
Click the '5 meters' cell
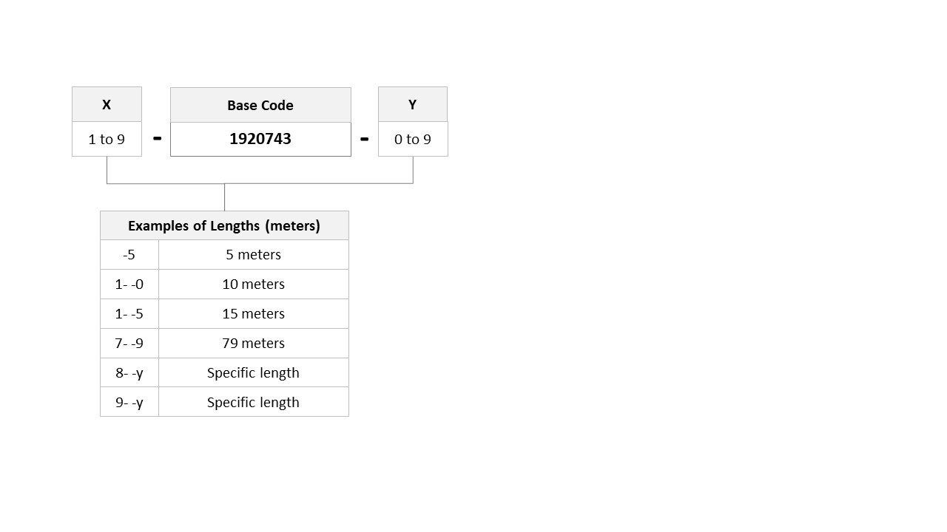[x=254, y=254]
